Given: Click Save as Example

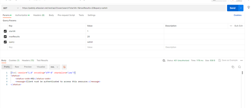Looking at the screenshot, I should click(x=228, y=60).
